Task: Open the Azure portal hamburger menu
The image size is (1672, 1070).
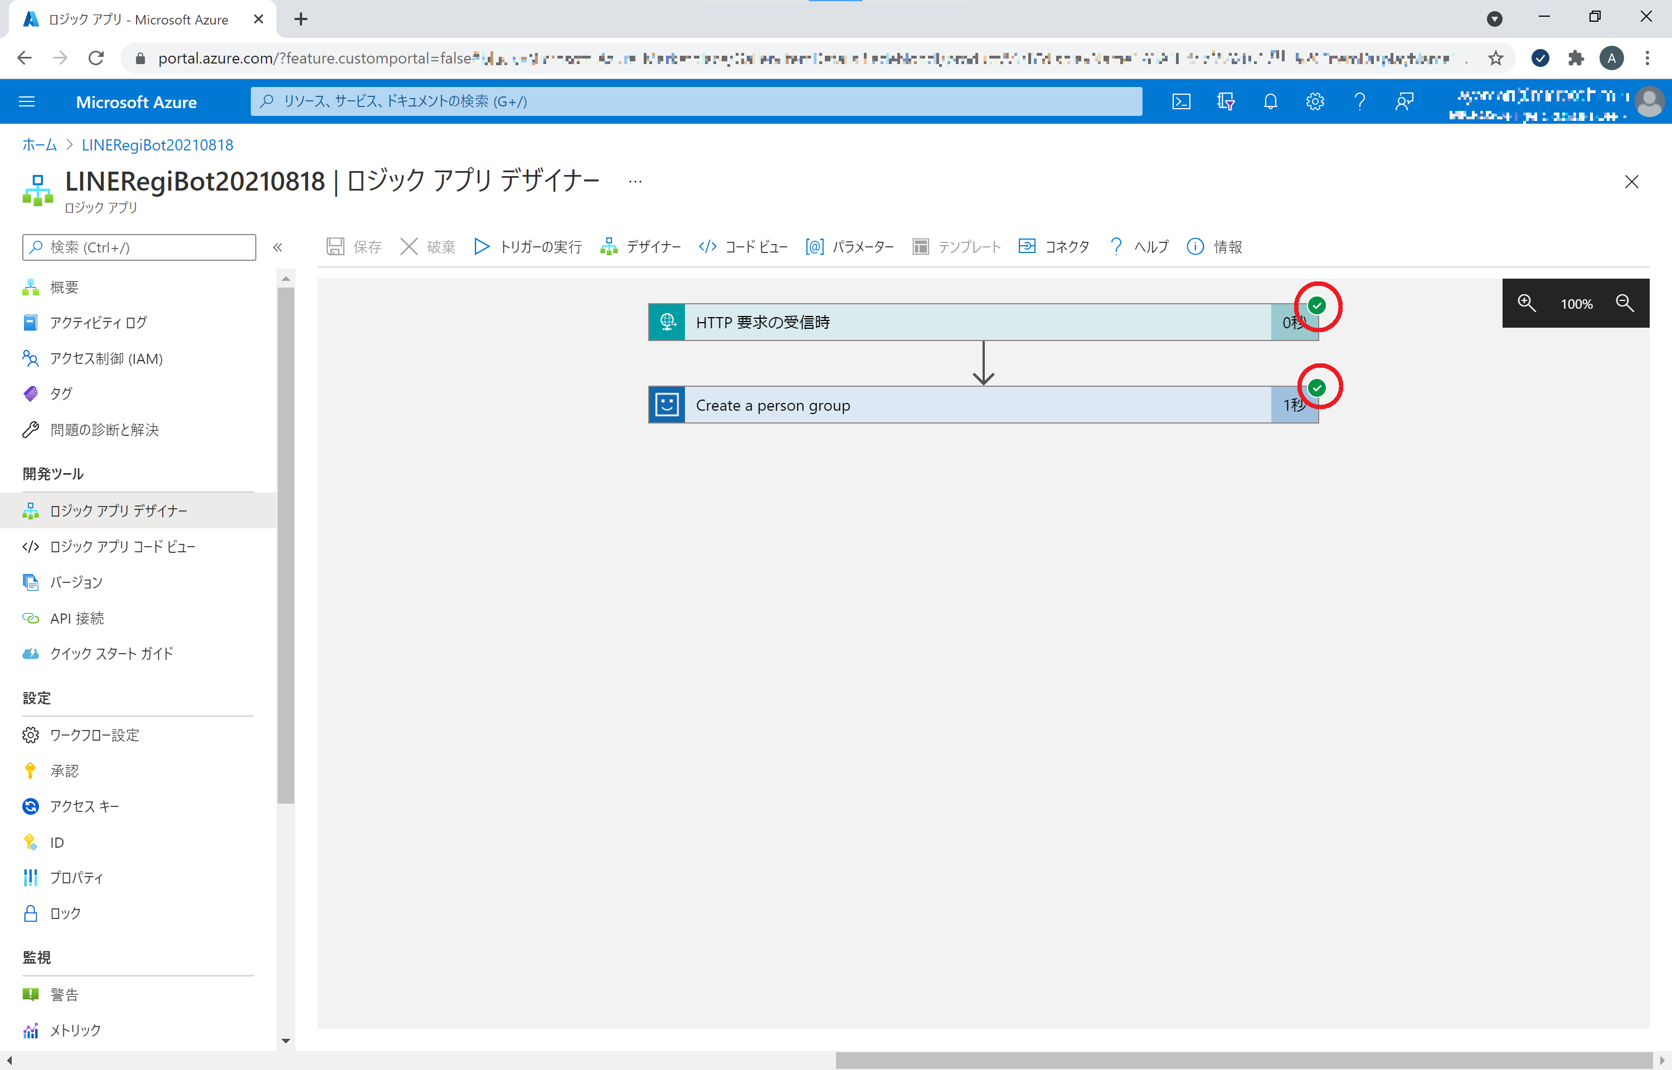Action: click(27, 101)
